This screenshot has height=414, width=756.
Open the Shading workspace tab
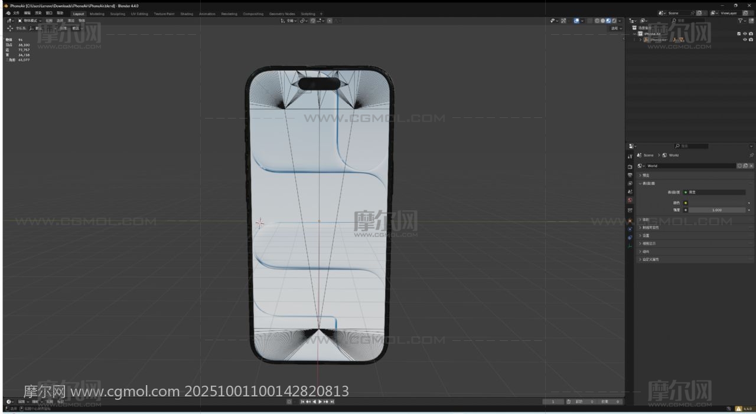pyautogui.click(x=187, y=14)
